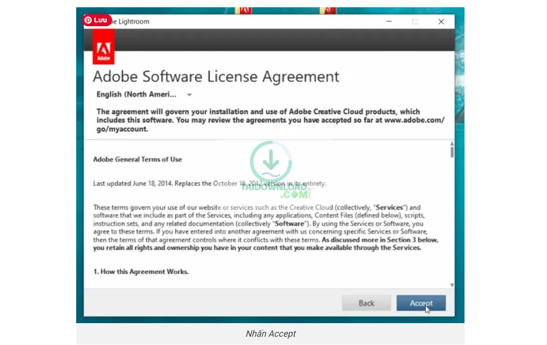Click the "Nhấn Accept" image caption
Viewport: 547px width, 345px height.
270,334
